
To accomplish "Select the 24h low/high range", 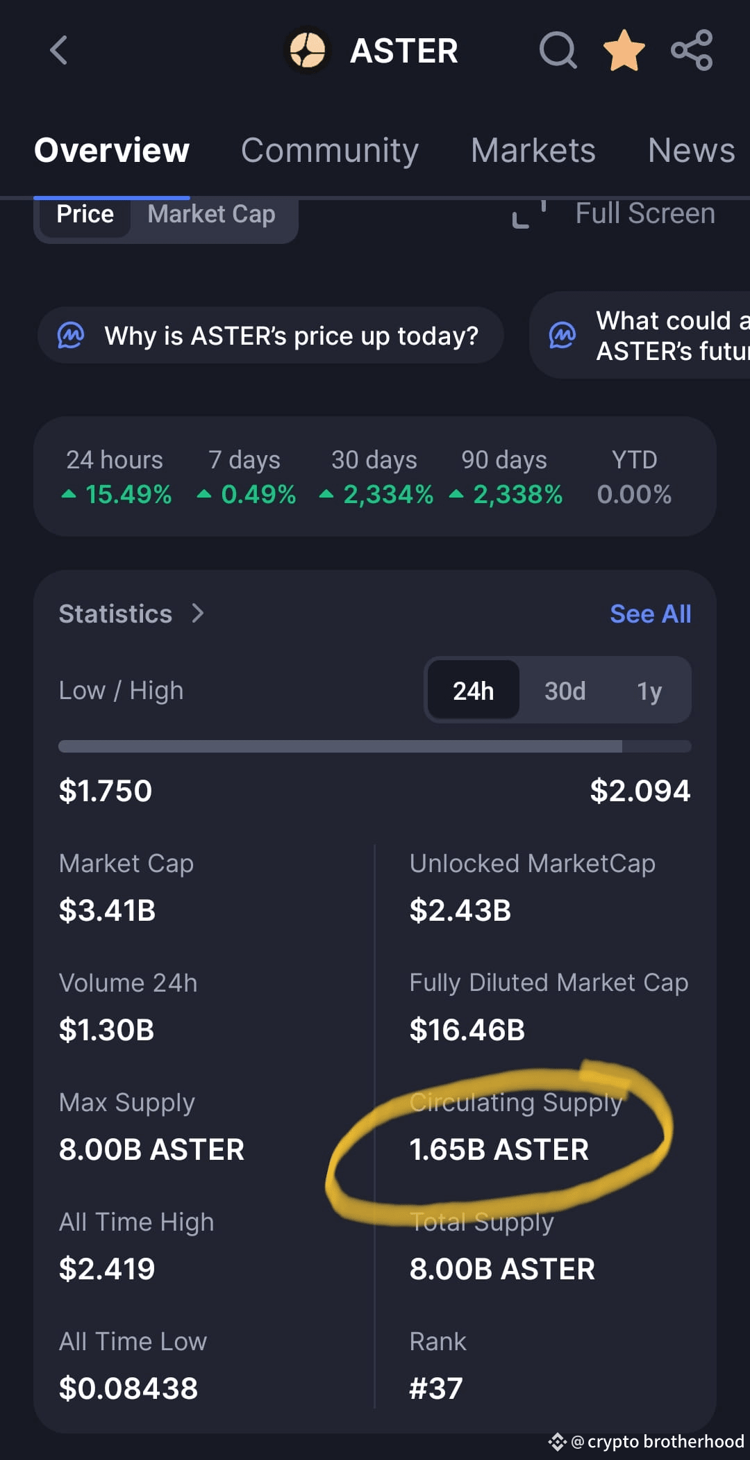I will 473,691.
